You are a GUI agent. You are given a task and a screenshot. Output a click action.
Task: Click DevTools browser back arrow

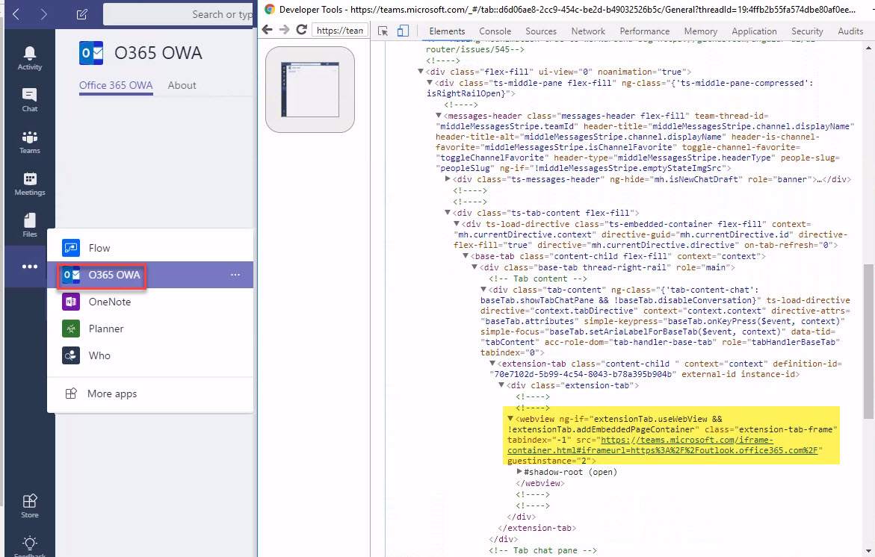(x=268, y=30)
